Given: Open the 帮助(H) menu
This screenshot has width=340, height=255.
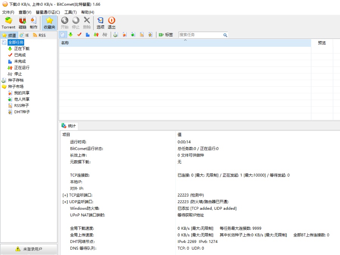Looking at the screenshot, I should pos(88,12).
